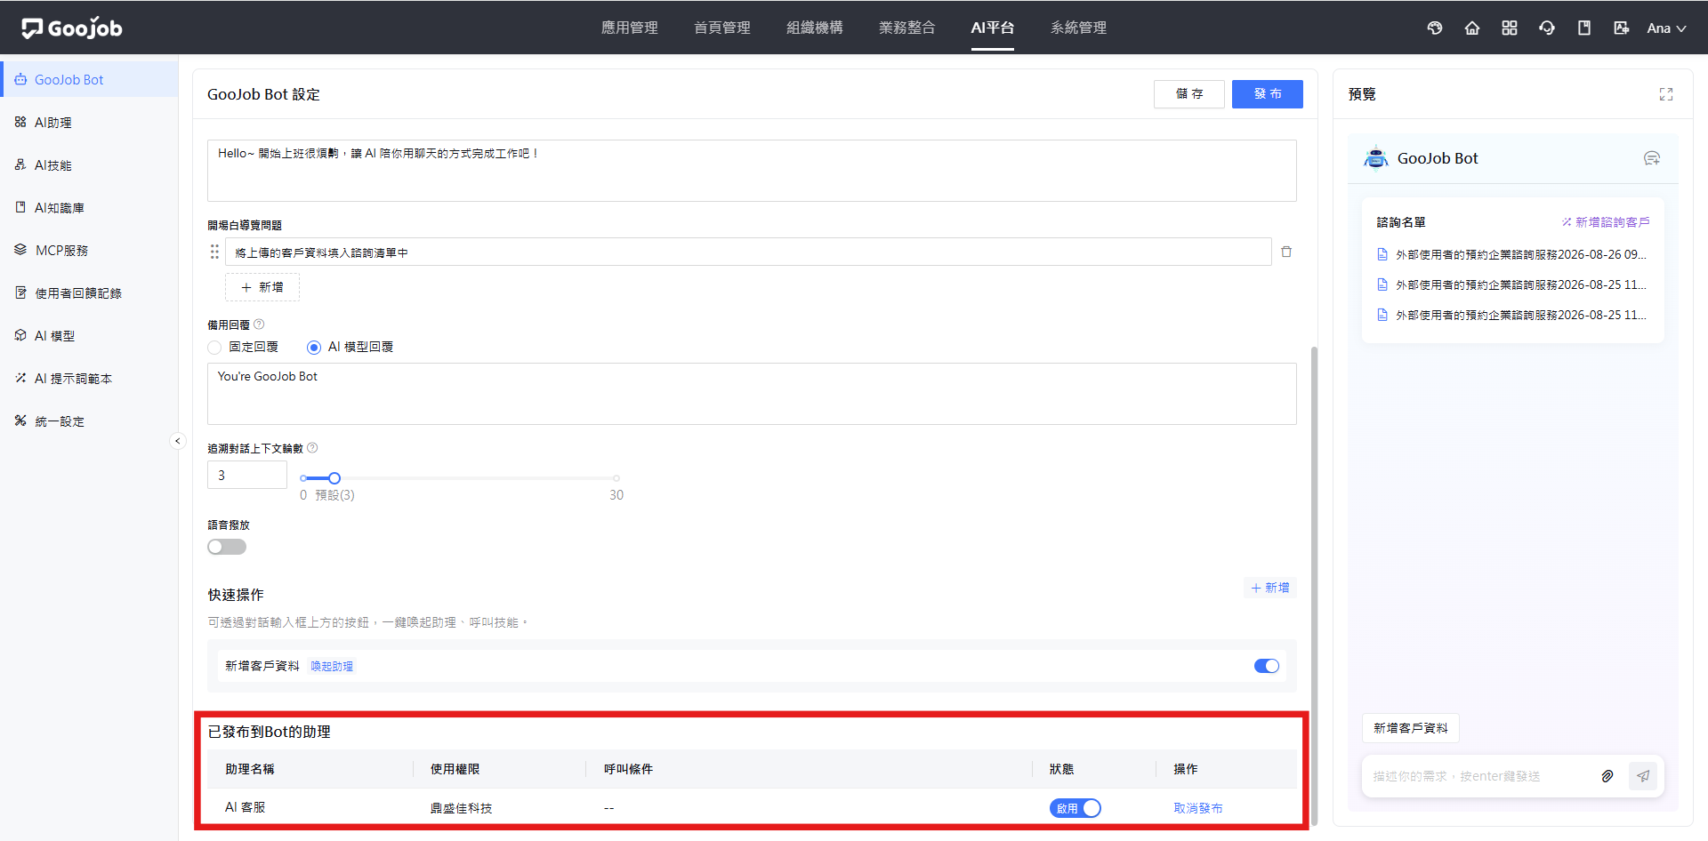Click 取消發布 for AI 客服

click(x=1198, y=808)
